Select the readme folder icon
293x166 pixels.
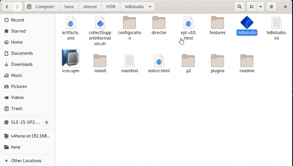247,61
